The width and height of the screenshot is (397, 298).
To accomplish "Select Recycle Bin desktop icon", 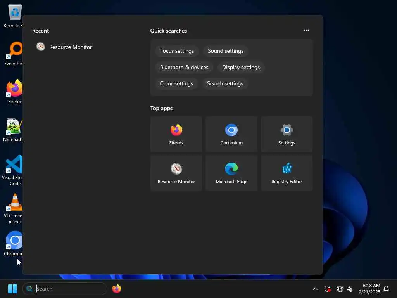I will click(13, 16).
